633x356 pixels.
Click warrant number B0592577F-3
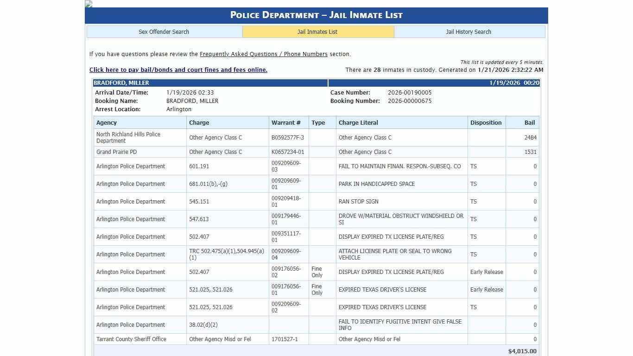tap(288, 138)
